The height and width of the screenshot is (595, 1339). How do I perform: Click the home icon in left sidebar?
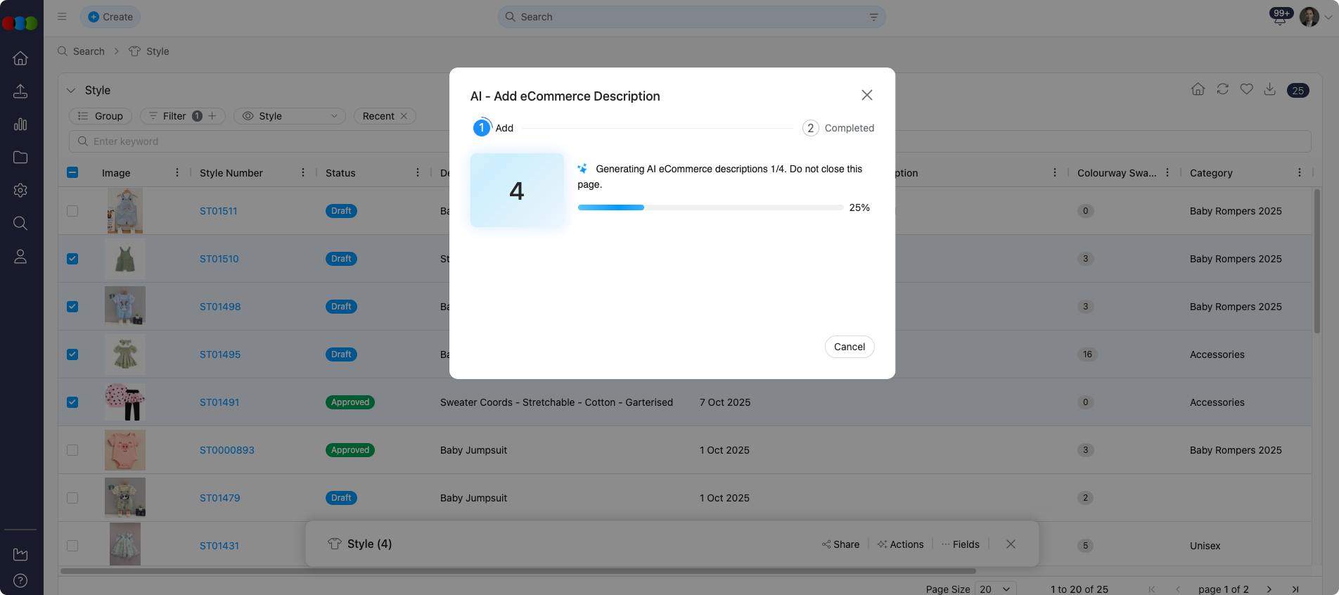tap(20, 58)
